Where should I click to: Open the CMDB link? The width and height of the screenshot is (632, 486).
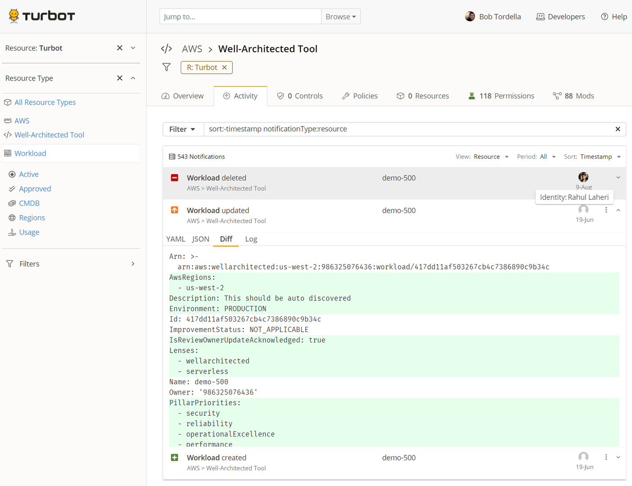tap(29, 203)
